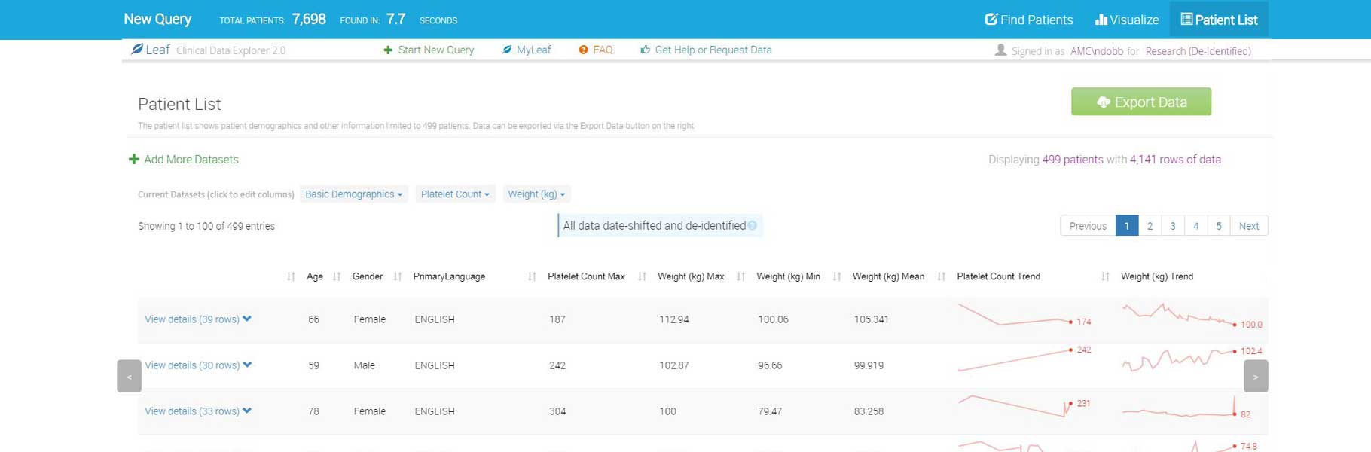Viewport: 1371px width, 452px height.
Task: Sort by PrimaryLanguage column icon
Action: [x=398, y=277]
